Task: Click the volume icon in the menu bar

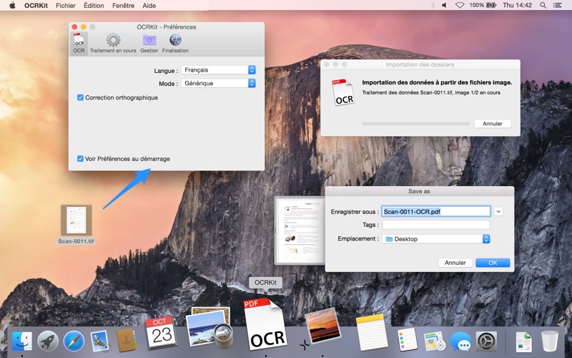Action: pyautogui.click(x=444, y=5)
